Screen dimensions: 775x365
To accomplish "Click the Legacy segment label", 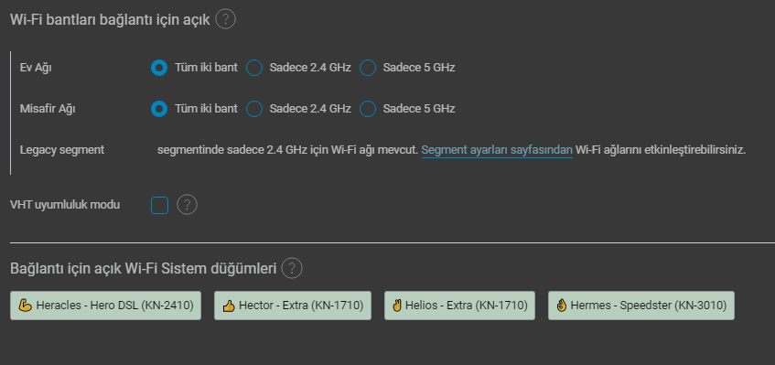I will pos(62,150).
